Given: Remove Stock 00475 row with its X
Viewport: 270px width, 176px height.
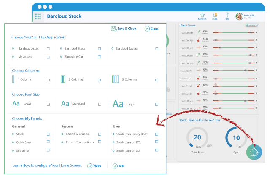Looking at the screenshot, I should point(256,70).
